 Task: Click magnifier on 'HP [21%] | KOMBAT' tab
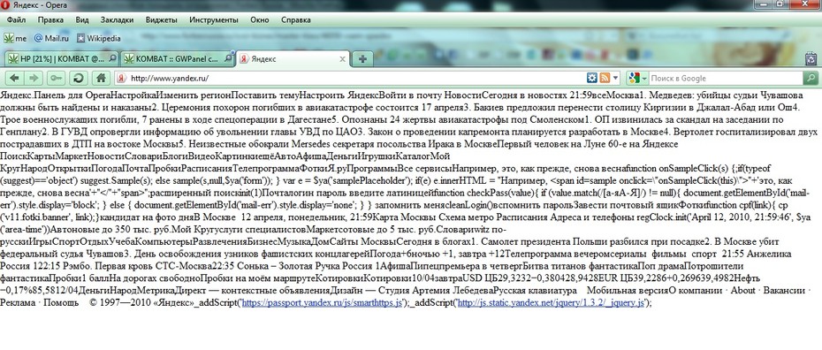coord(113,57)
